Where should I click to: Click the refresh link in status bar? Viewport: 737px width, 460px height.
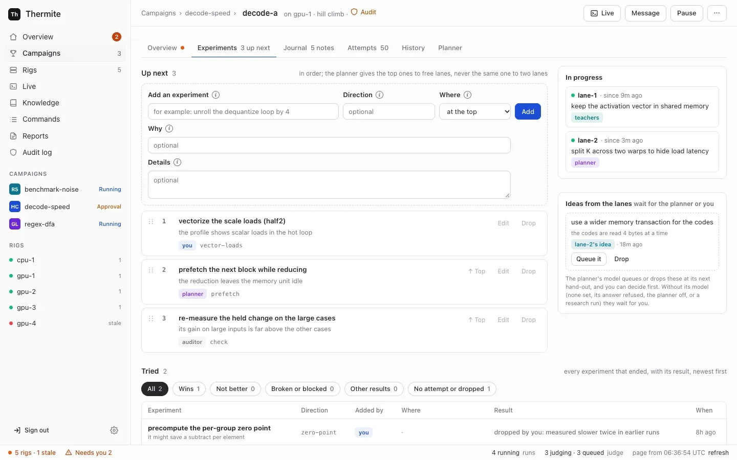(x=718, y=453)
